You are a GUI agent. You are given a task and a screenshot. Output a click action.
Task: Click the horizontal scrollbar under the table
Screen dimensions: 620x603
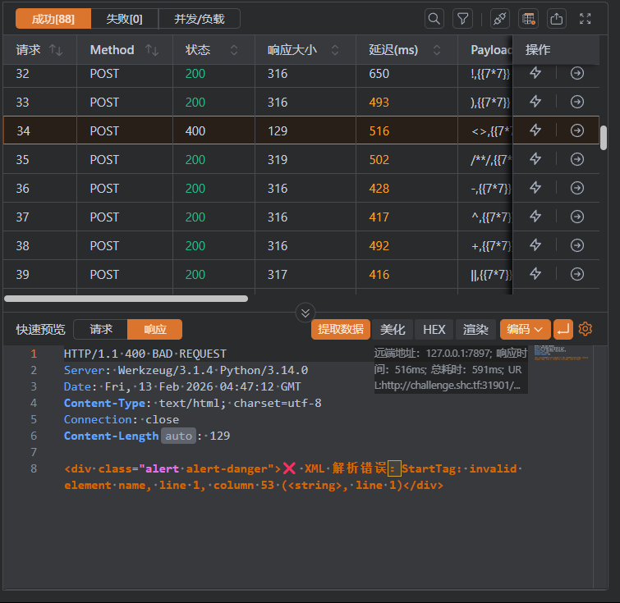click(x=126, y=299)
